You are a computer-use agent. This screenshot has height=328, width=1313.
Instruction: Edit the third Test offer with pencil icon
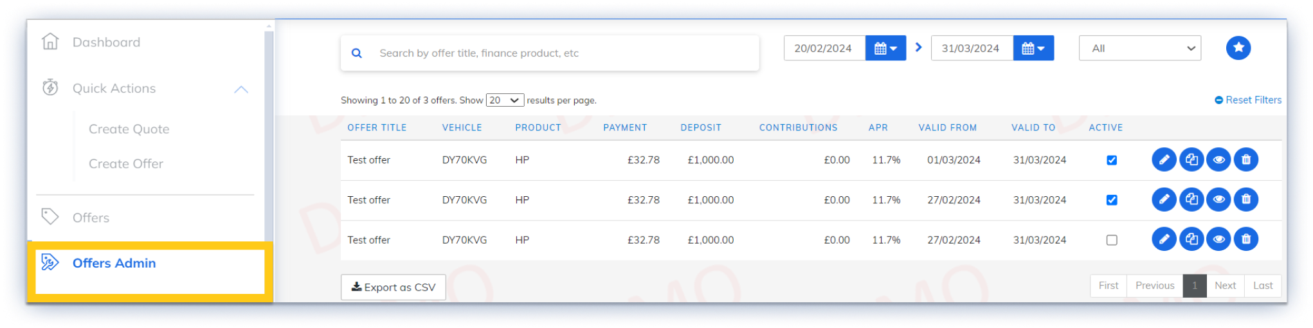(x=1163, y=239)
